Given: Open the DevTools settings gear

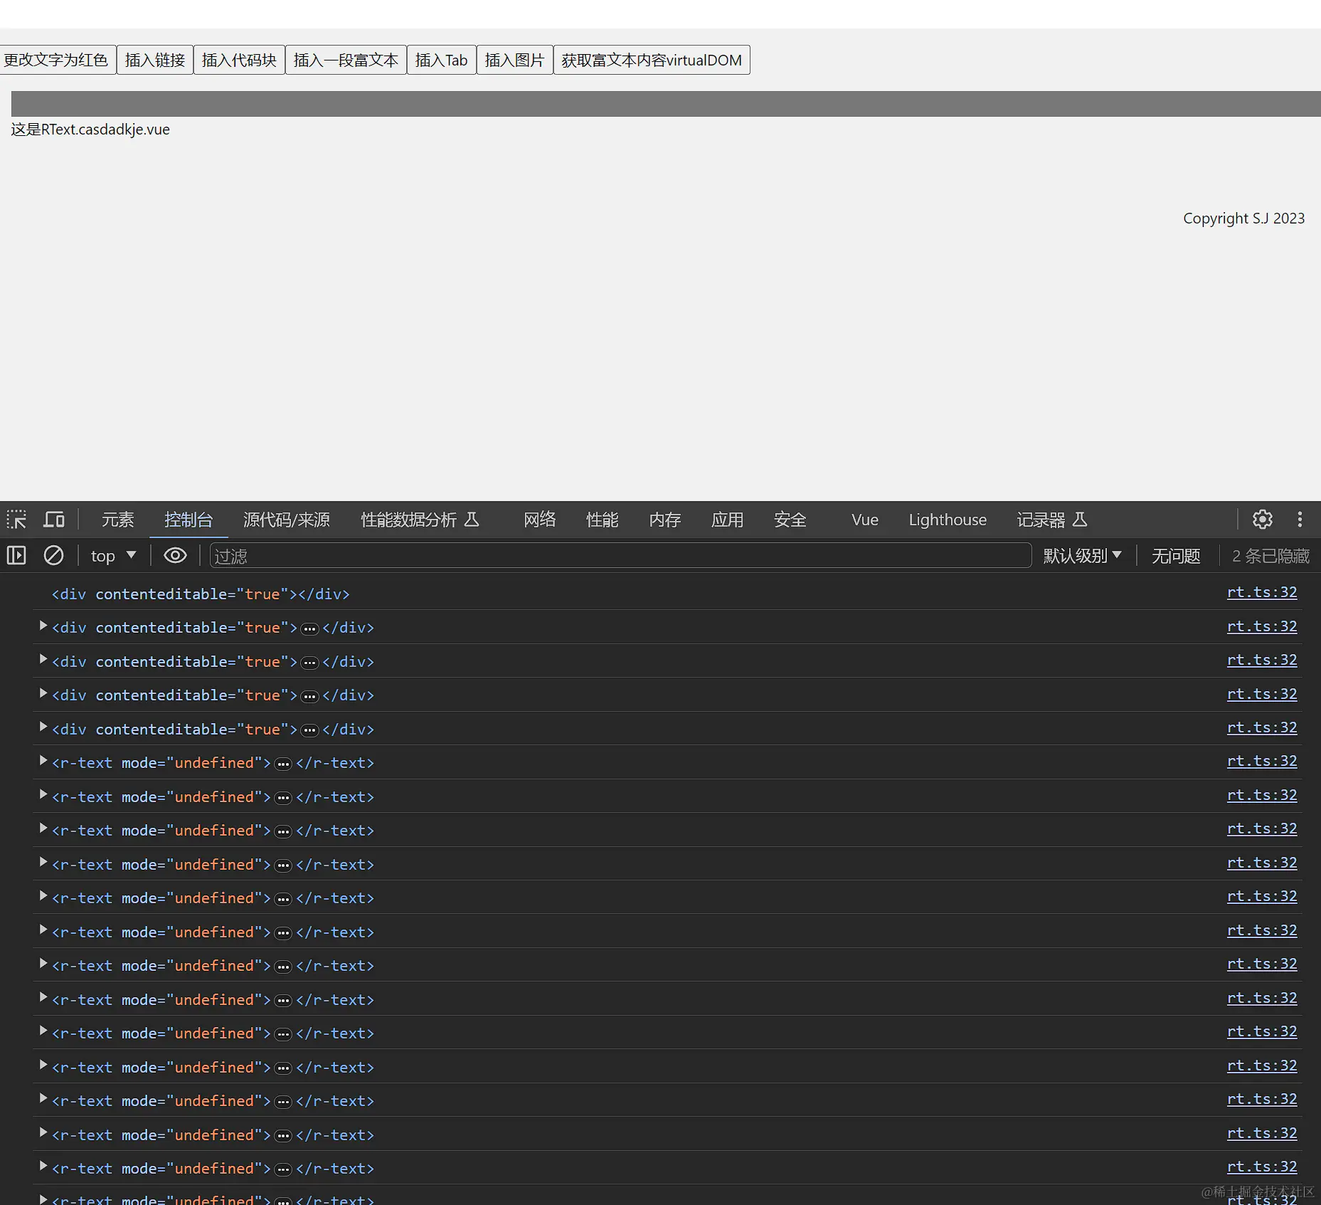Looking at the screenshot, I should coord(1263,520).
